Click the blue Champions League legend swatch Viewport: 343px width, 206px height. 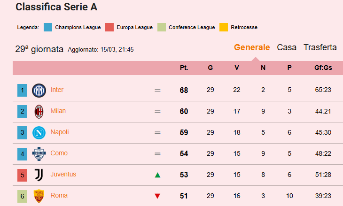47,27
